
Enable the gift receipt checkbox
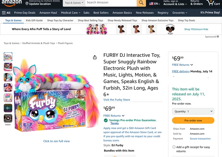[174, 147]
